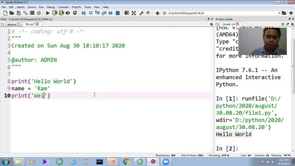Stop debugging with blue square
This screenshot has height=166, width=295.
pos(118,13)
